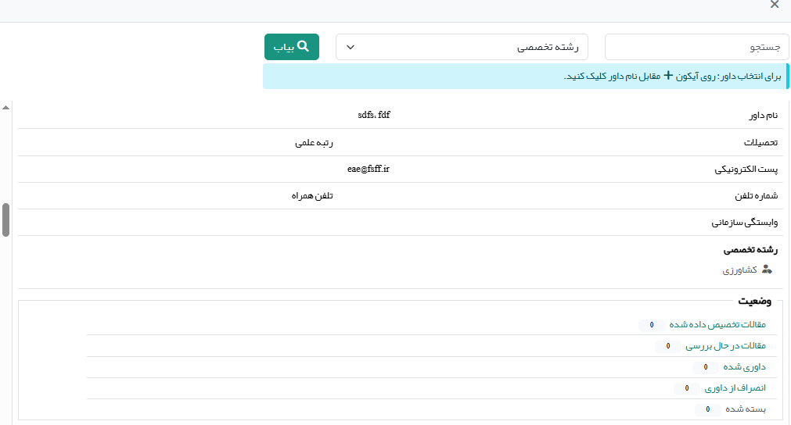Click the people icon beside کشاورزی

tap(767, 270)
